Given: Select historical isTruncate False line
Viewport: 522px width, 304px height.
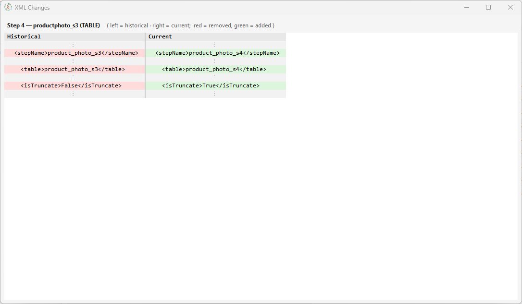Looking at the screenshot, I should pos(75,85).
